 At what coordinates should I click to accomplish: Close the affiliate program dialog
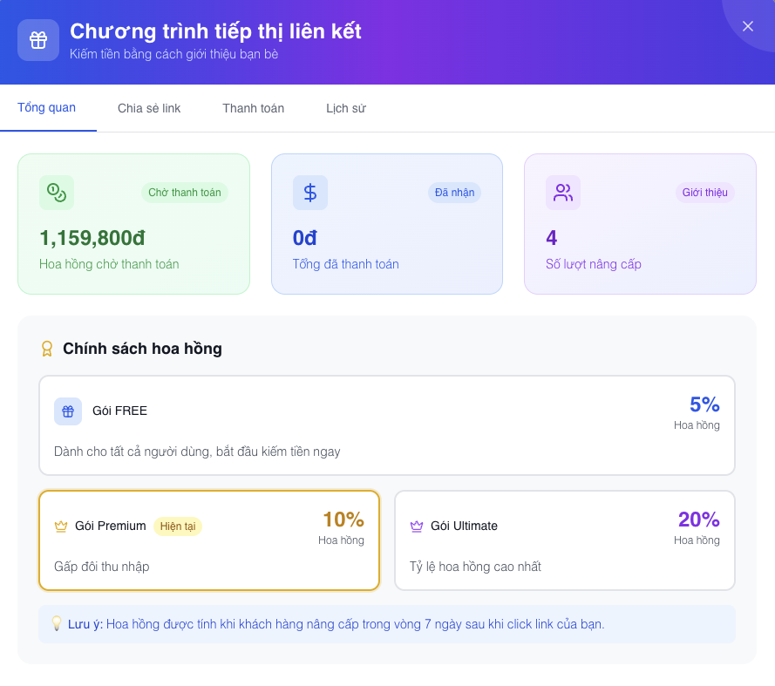coord(748,26)
